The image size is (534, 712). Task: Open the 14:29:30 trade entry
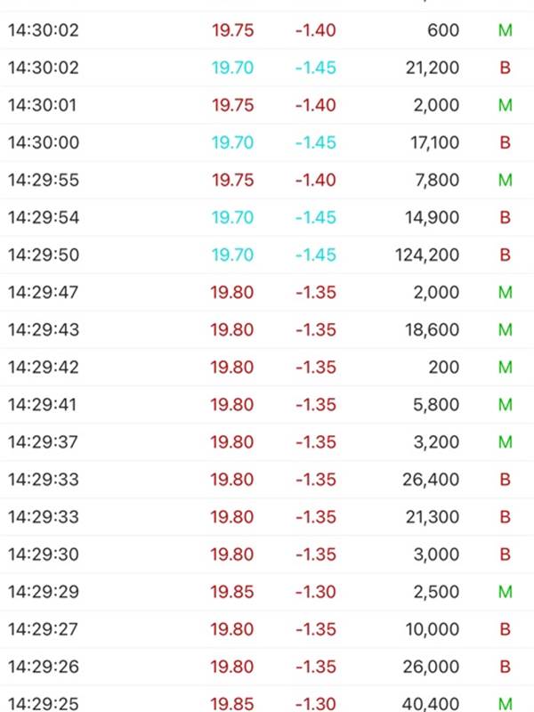coord(267,554)
